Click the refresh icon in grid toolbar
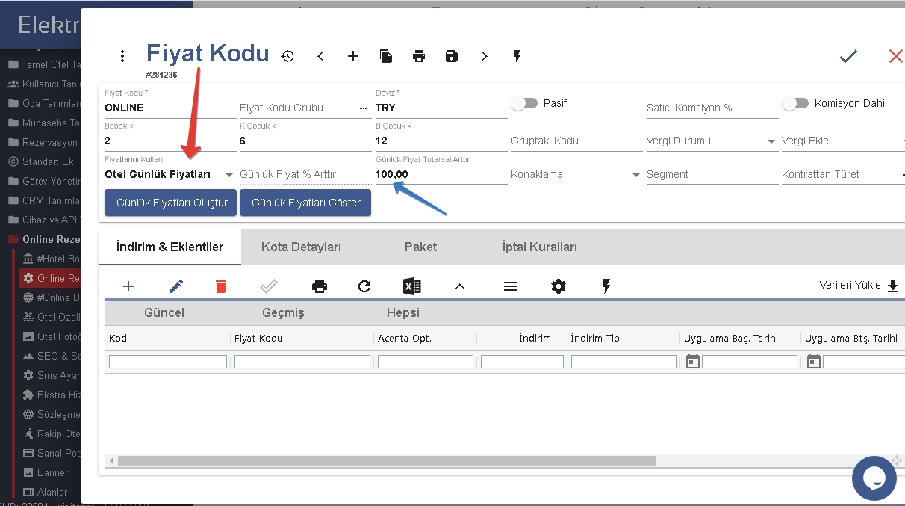Viewport: 905px width, 506px height. pyautogui.click(x=364, y=286)
